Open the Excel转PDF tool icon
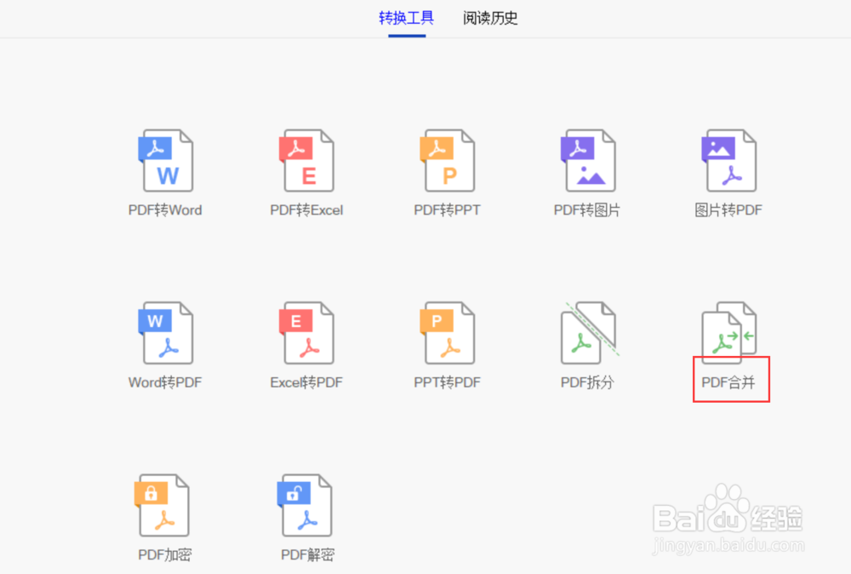 (x=306, y=333)
